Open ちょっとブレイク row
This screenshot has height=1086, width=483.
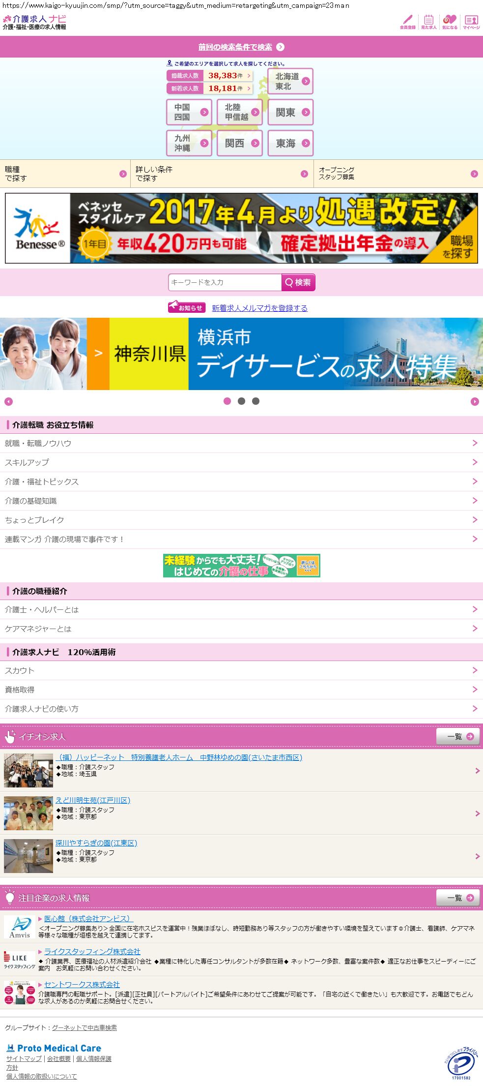click(x=241, y=520)
